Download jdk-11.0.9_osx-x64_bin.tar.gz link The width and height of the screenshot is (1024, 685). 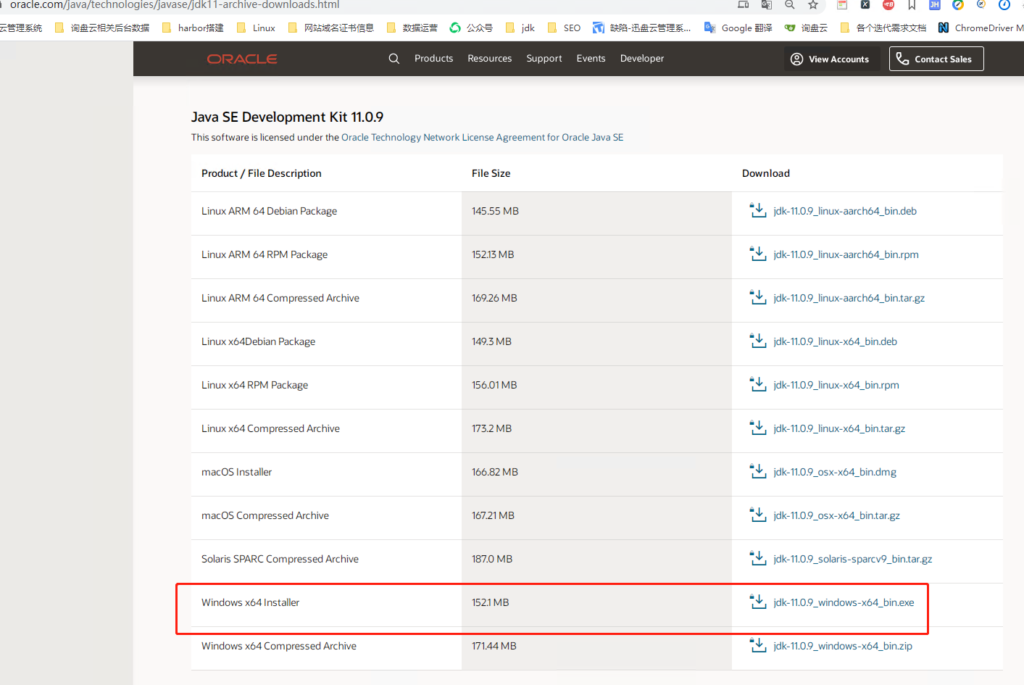pyautogui.click(x=836, y=515)
